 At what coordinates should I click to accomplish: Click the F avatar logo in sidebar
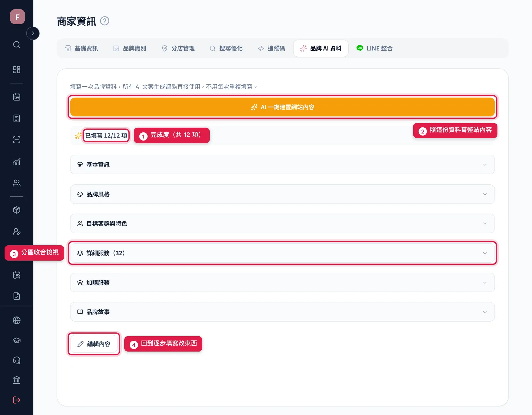click(17, 17)
